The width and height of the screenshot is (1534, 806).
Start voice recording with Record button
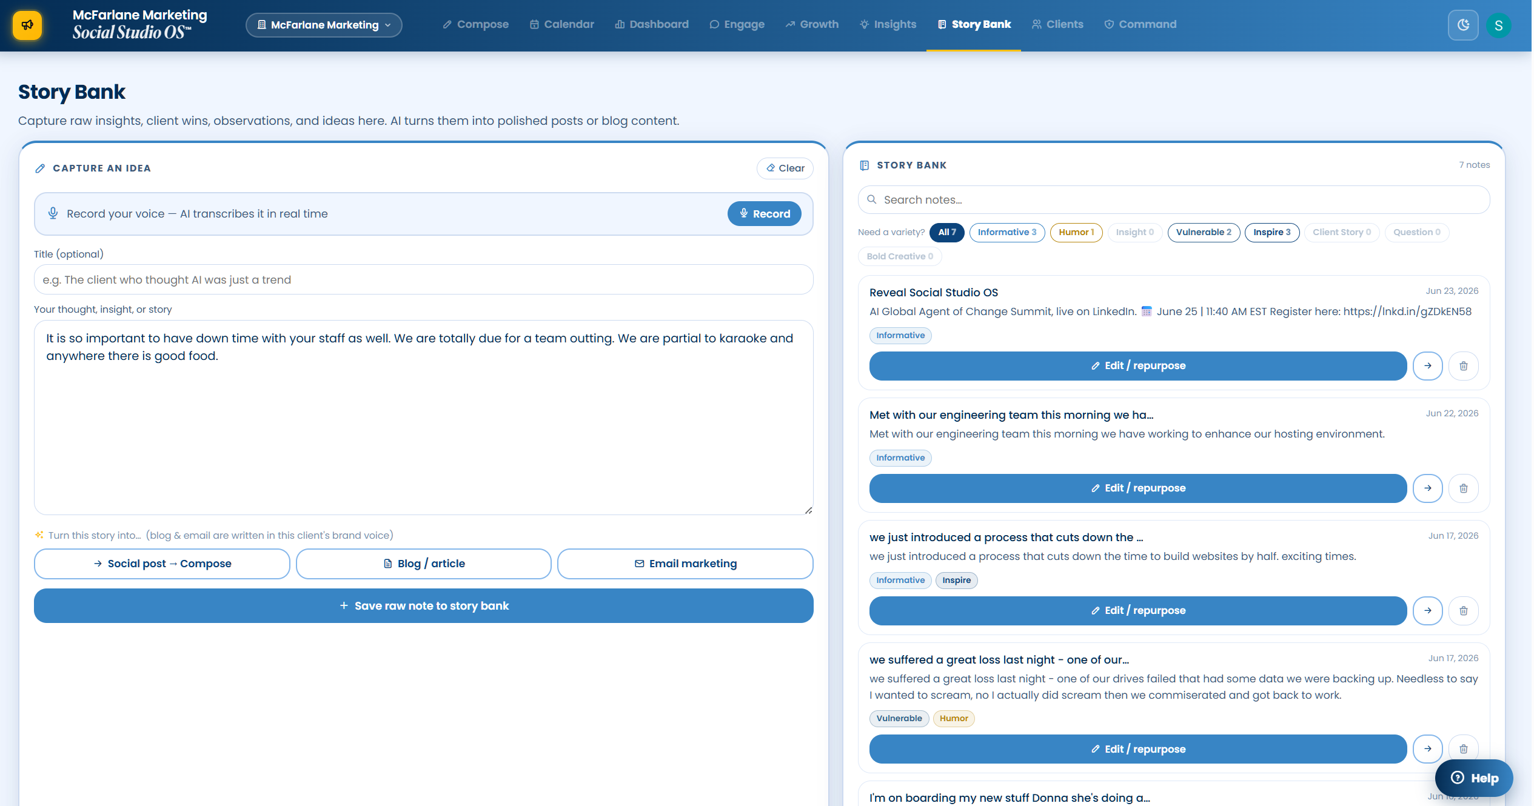(x=764, y=213)
